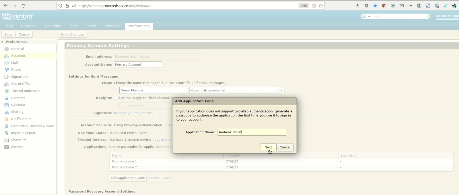Open Manage your signatures link
Screen dimensions: 459x195
coord(135,113)
